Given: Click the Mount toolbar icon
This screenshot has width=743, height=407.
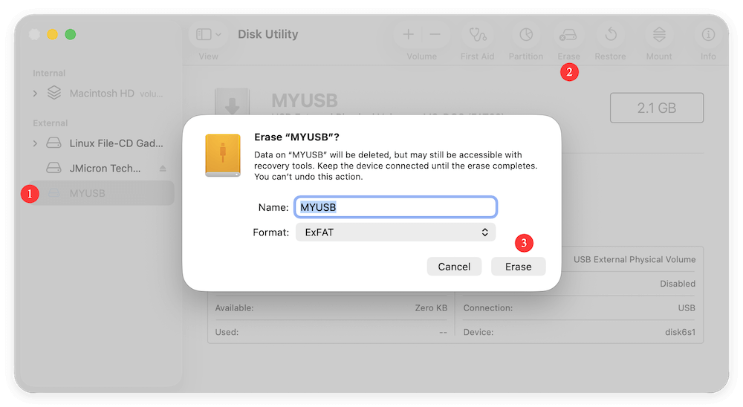Looking at the screenshot, I should tap(659, 35).
